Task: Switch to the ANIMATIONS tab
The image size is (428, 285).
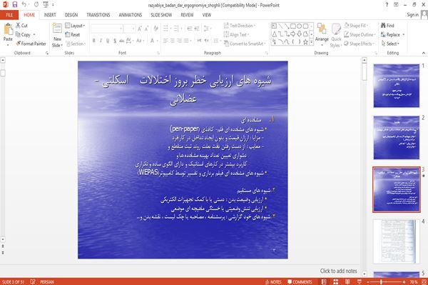Action: pyautogui.click(x=131, y=15)
